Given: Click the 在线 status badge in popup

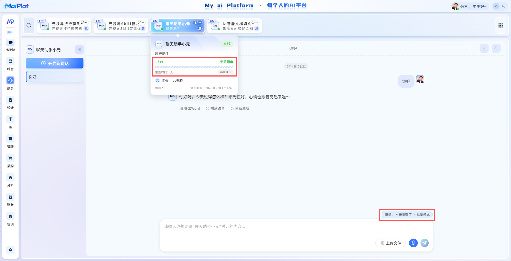Looking at the screenshot, I should click(x=227, y=44).
